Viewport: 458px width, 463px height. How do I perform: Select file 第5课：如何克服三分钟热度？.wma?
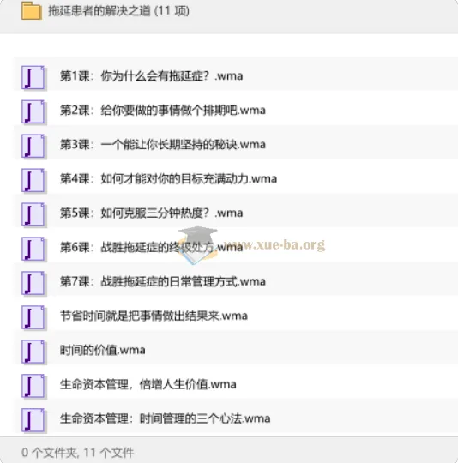coord(152,213)
